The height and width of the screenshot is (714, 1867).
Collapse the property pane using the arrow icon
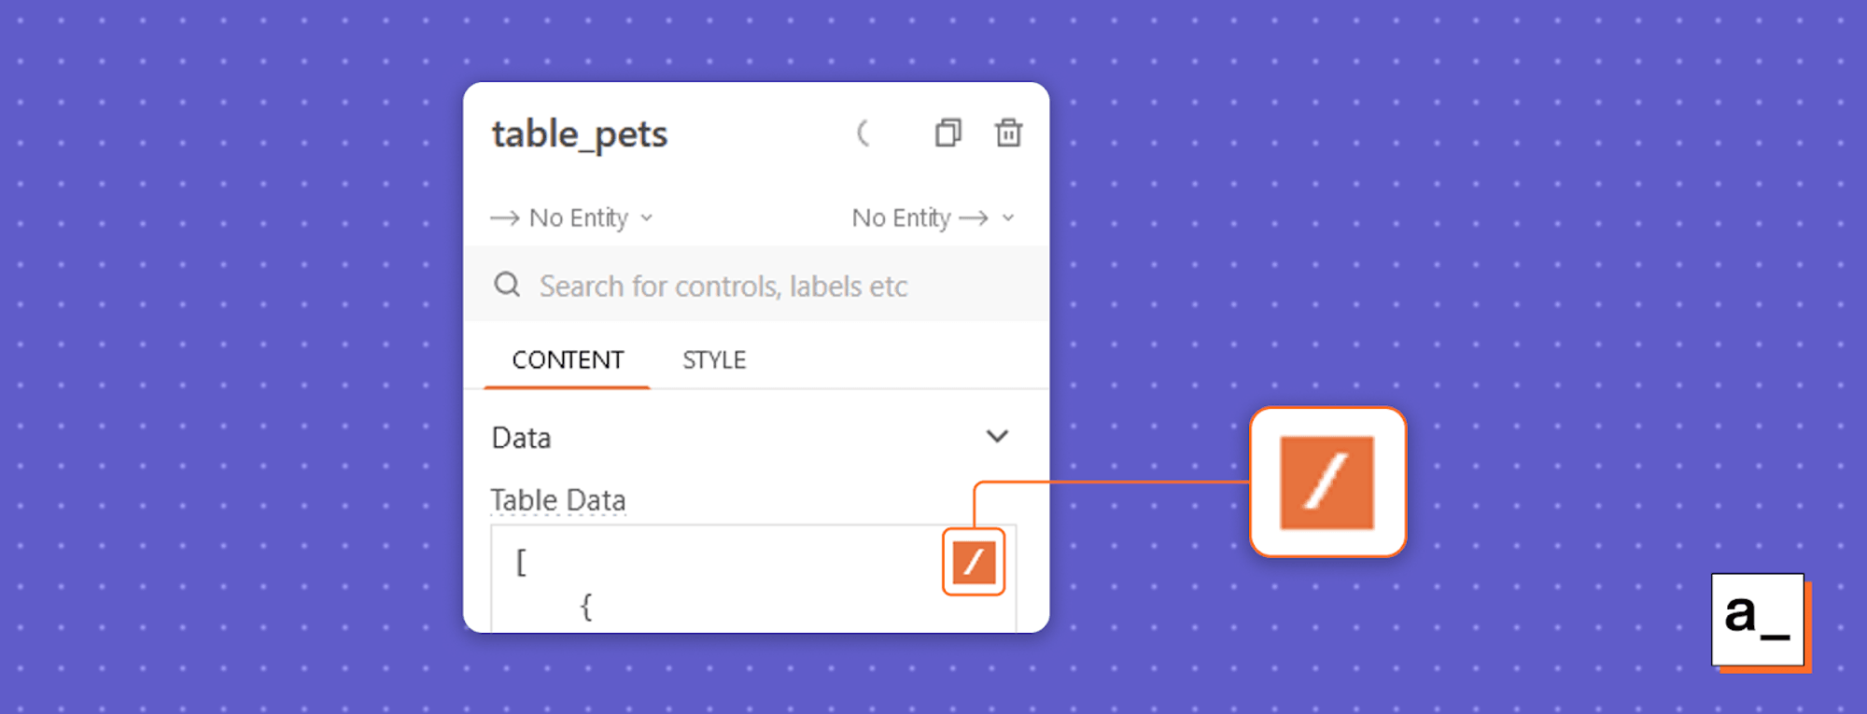pos(863,133)
